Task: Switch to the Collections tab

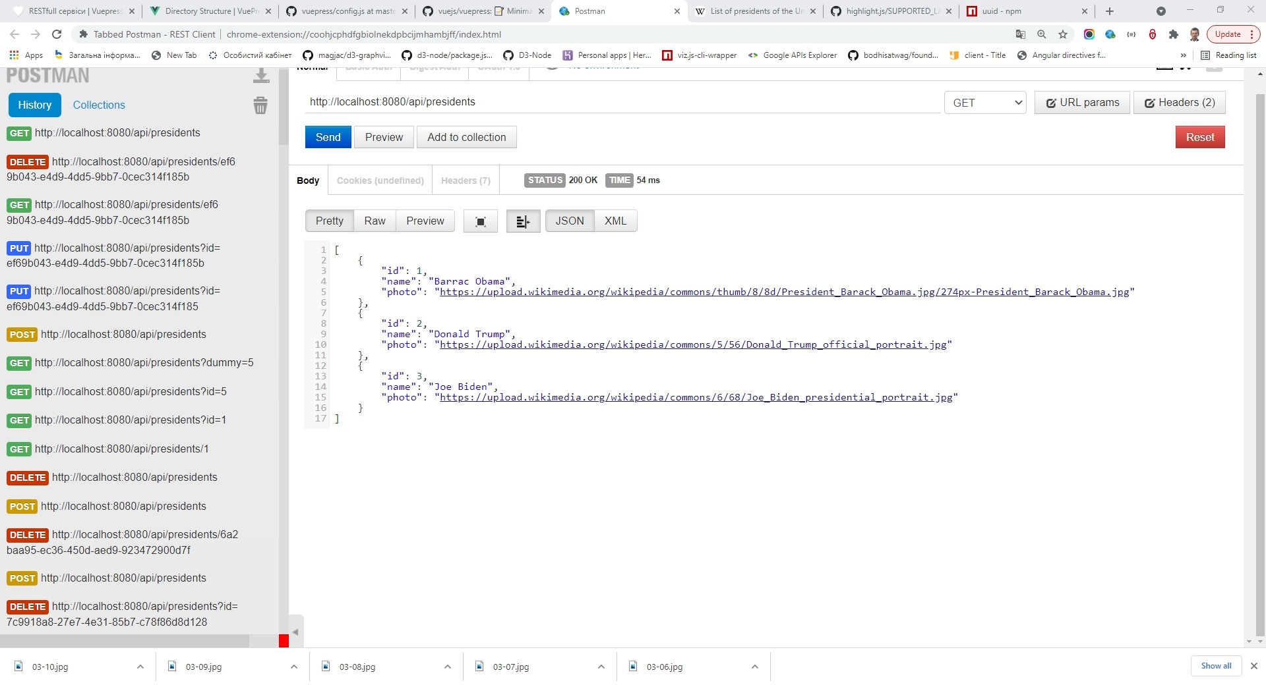Action: coord(99,105)
